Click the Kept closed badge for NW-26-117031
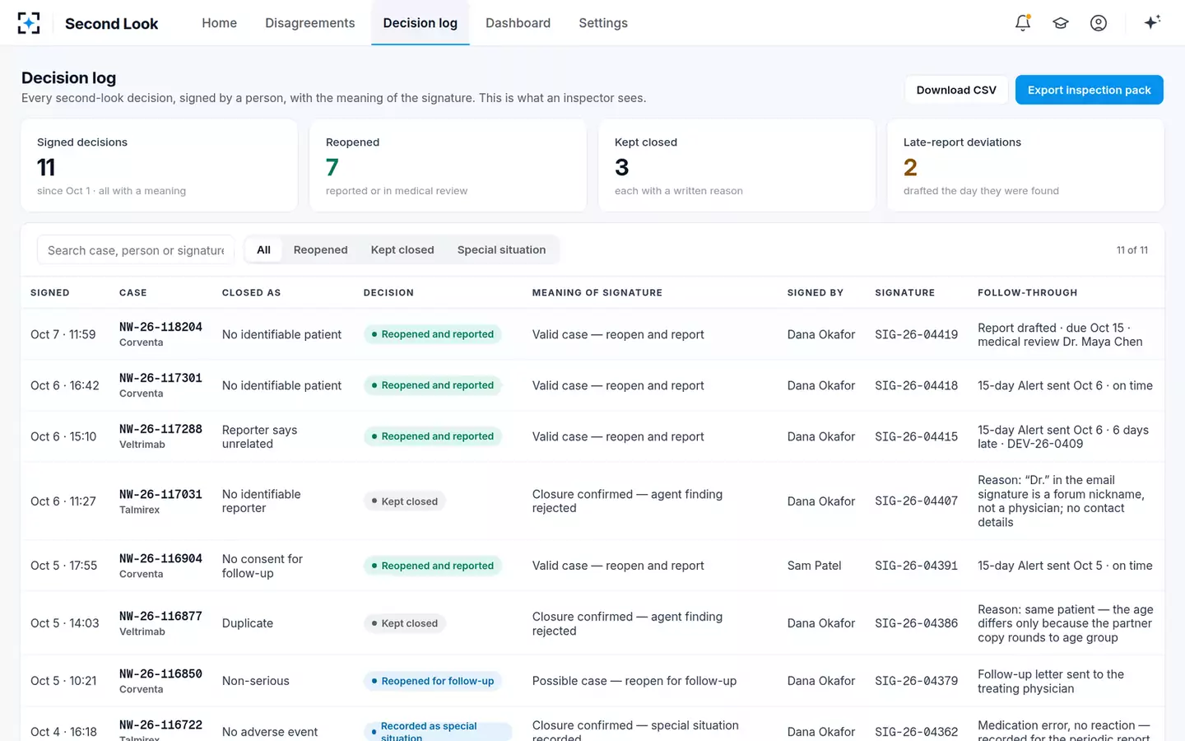Screen dimensions: 1185x741 (x=405, y=501)
